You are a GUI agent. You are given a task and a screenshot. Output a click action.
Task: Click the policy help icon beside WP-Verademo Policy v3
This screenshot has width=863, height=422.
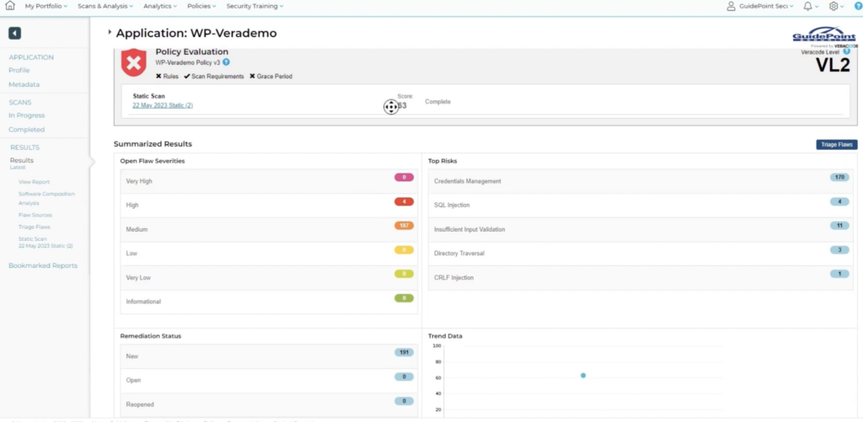pos(226,62)
